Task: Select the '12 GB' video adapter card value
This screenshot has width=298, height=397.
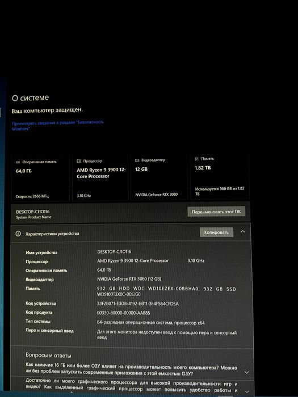Action: tap(141, 169)
